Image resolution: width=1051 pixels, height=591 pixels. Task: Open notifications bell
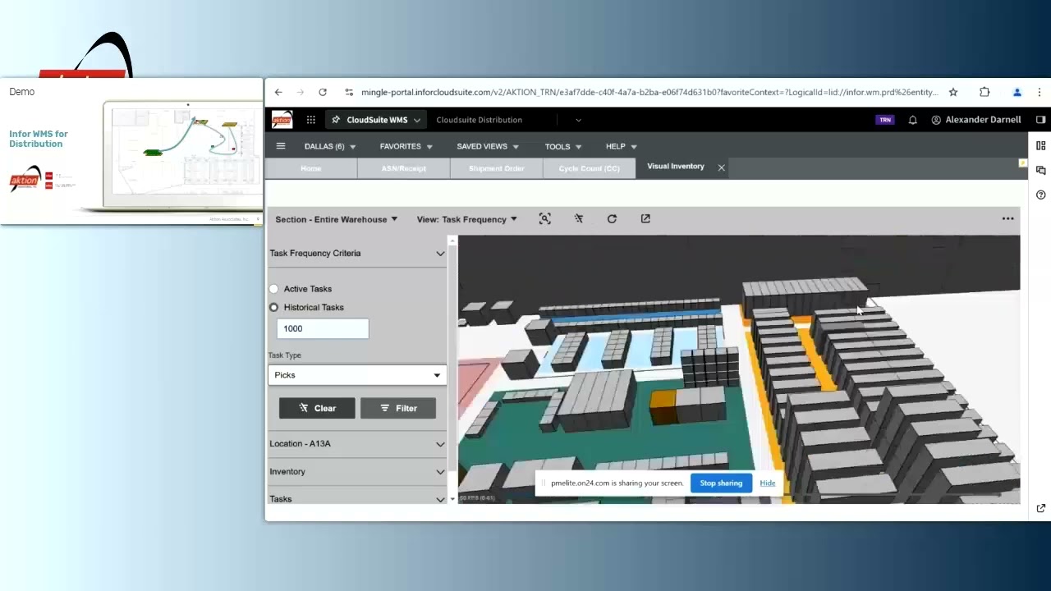[912, 120]
